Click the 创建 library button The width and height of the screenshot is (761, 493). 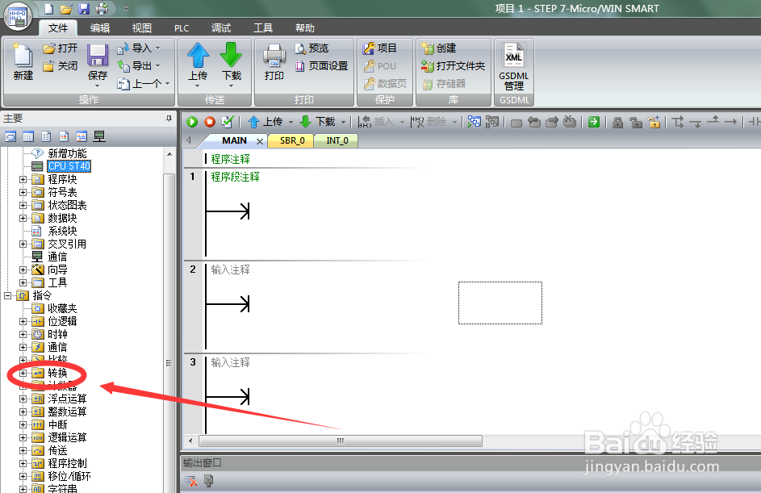click(439, 48)
